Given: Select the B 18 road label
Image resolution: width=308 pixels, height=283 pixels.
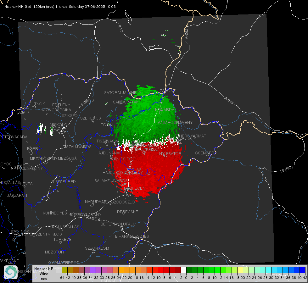Looking at the screenshot, I should click(120, 29).
